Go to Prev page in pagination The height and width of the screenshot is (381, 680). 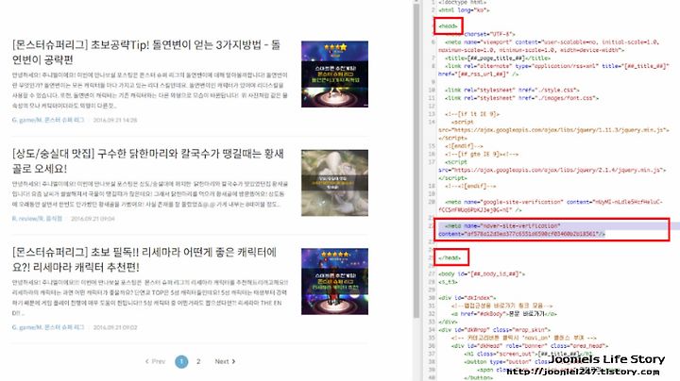155,361
